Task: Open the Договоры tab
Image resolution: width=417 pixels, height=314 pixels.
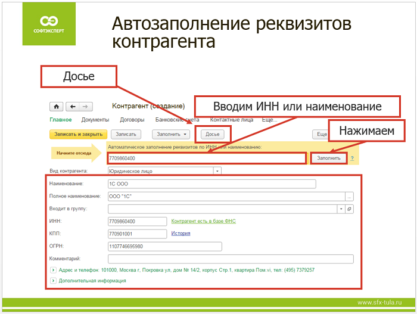Action: (x=132, y=120)
